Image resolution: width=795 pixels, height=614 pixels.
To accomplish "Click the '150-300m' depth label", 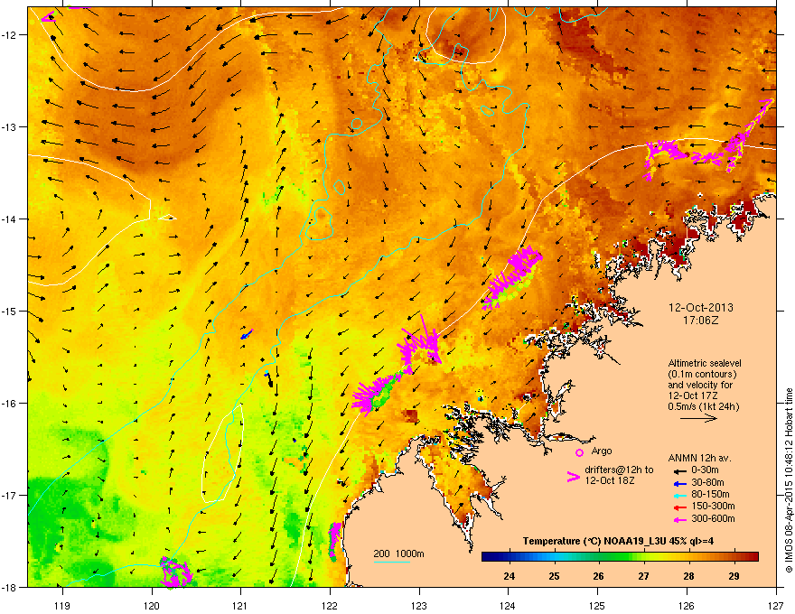I will click(713, 506).
